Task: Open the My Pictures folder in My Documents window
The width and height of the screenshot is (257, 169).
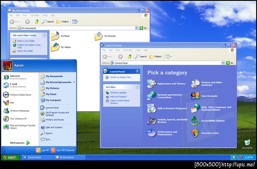Action: 99,36
